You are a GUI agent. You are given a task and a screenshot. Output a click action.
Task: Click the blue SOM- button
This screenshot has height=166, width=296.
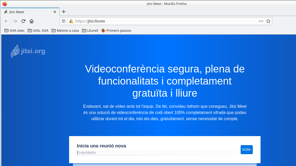pyautogui.click(x=247, y=150)
